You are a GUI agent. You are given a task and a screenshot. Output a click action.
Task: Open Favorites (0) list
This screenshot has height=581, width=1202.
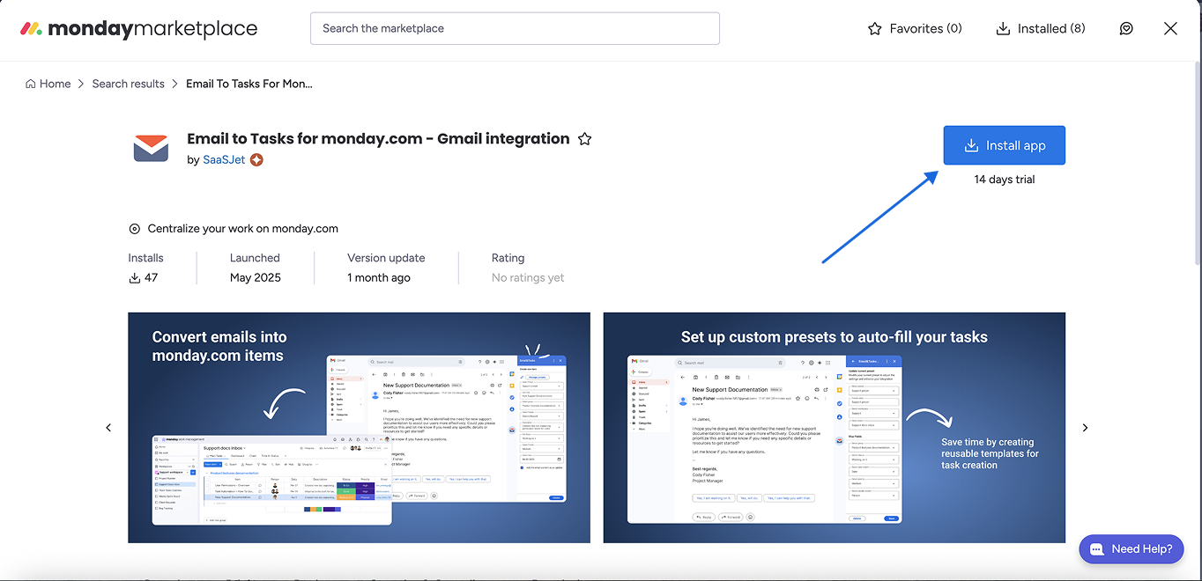[915, 29]
